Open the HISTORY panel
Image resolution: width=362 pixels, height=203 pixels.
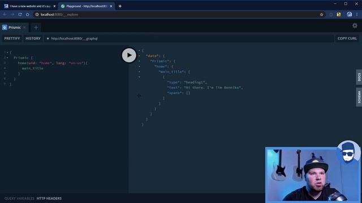click(x=33, y=38)
